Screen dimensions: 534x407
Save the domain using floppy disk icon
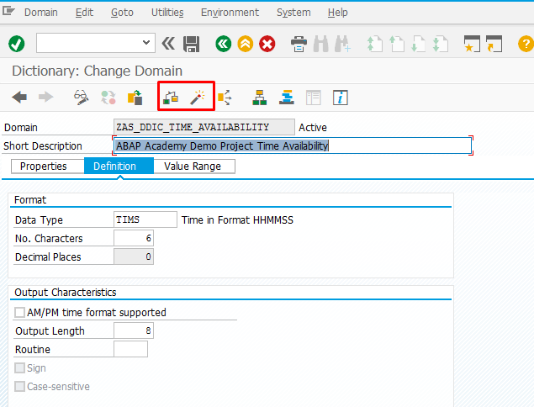pos(192,44)
